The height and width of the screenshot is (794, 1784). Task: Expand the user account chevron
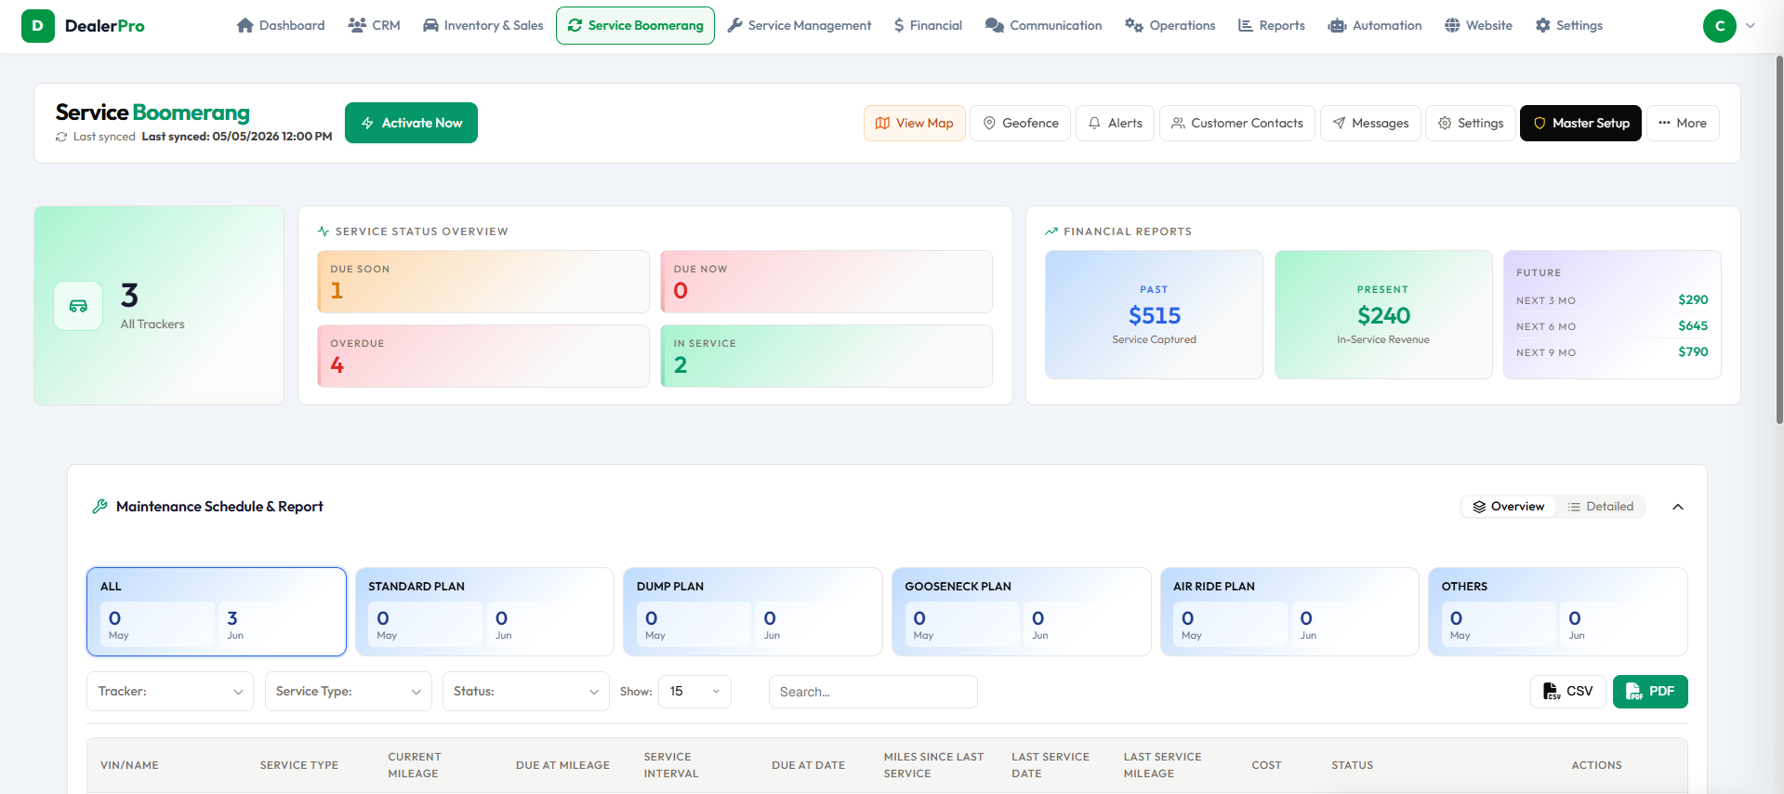pyautogui.click(x=1751, y=26)
